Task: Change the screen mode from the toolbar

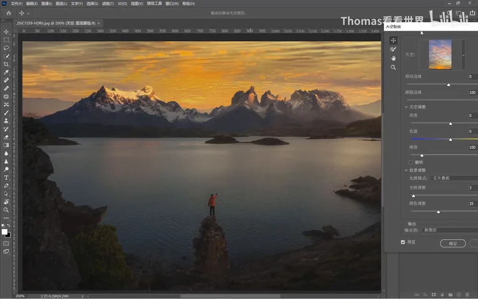Action: (6, 252)
